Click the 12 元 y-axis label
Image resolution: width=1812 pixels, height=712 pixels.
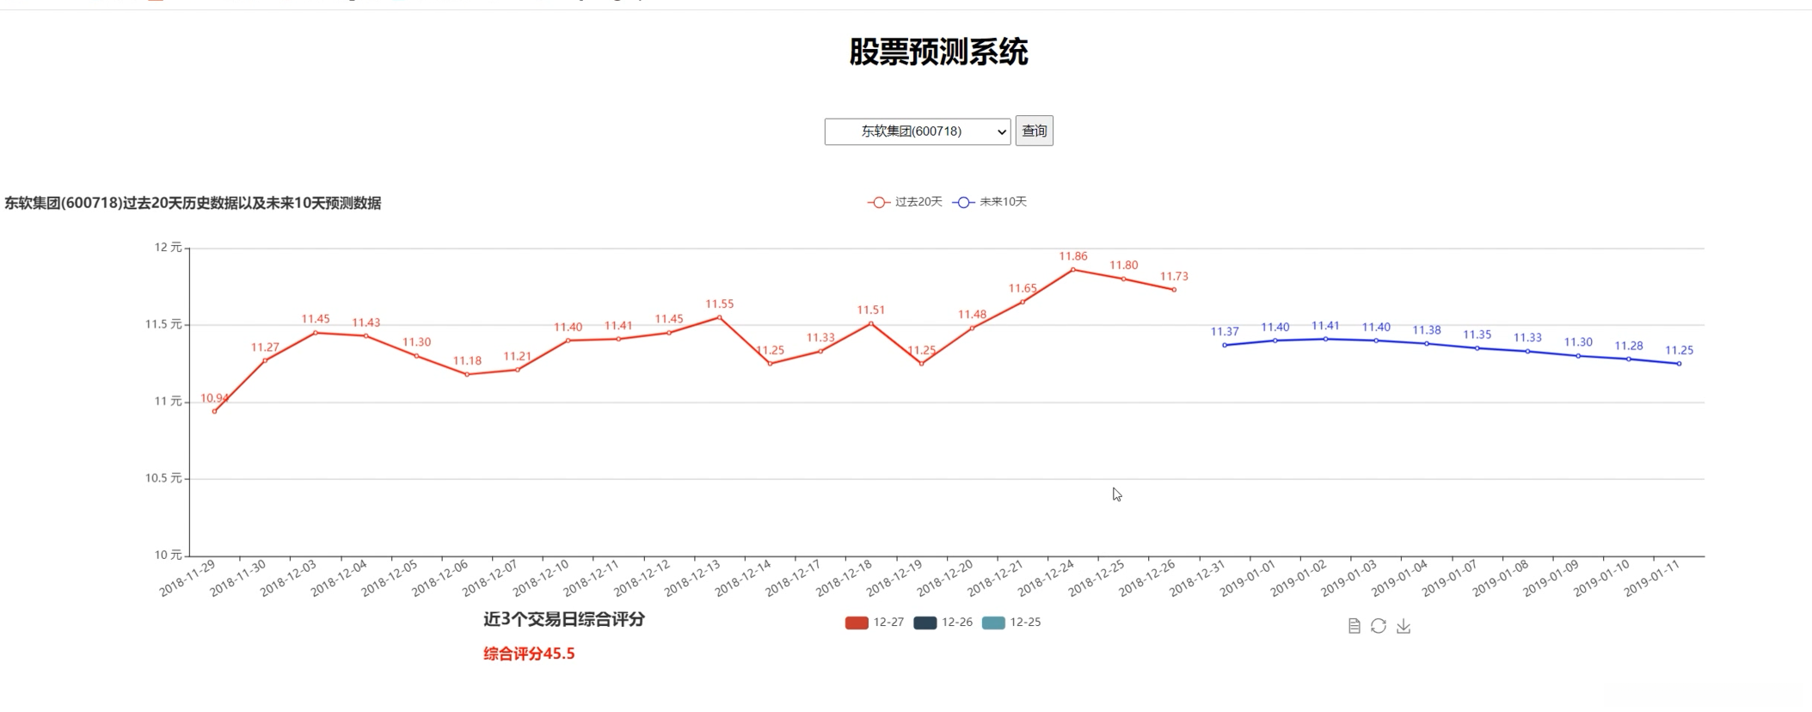(x=169, y=248)
